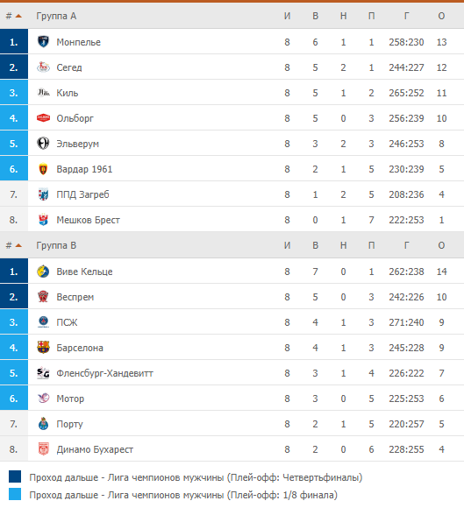
Task: Click the Порту club crest icon
Action: (x=43, y=424)
